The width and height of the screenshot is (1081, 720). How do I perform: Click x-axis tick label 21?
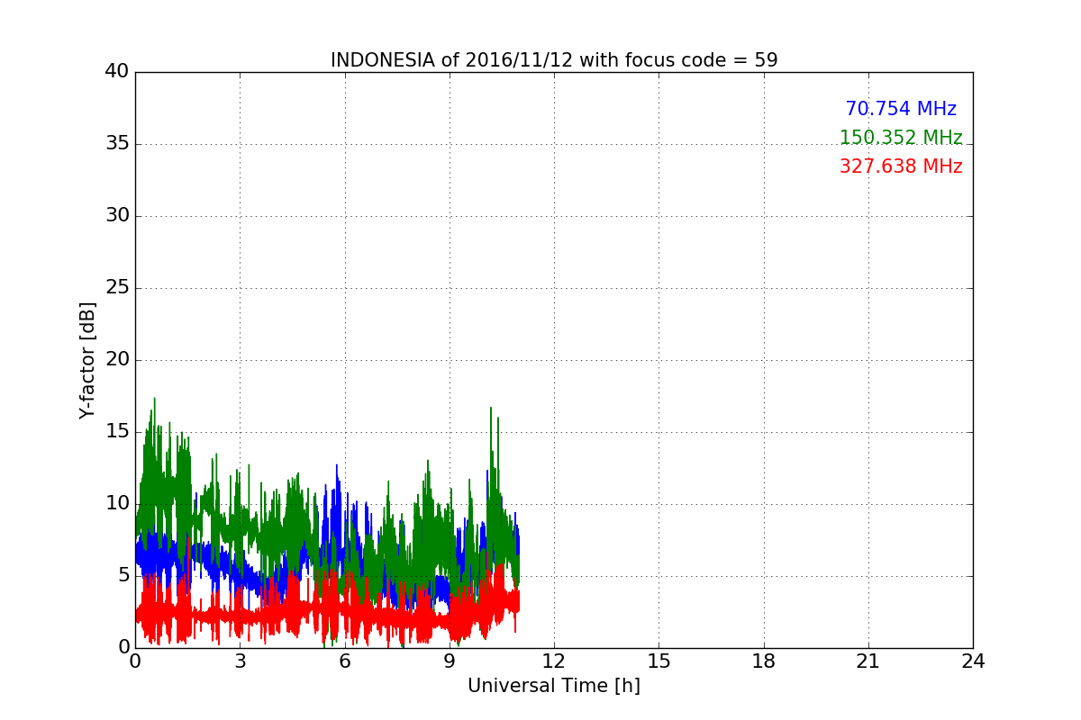pyautogui.click(x=868, y=661)
